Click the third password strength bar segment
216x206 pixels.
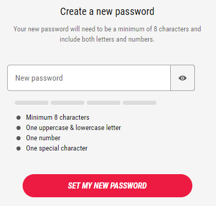pos(103,103)
